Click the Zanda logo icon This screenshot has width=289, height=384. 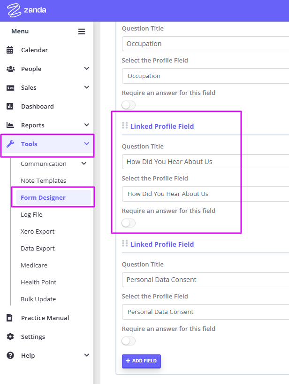(x=14, y=10)
